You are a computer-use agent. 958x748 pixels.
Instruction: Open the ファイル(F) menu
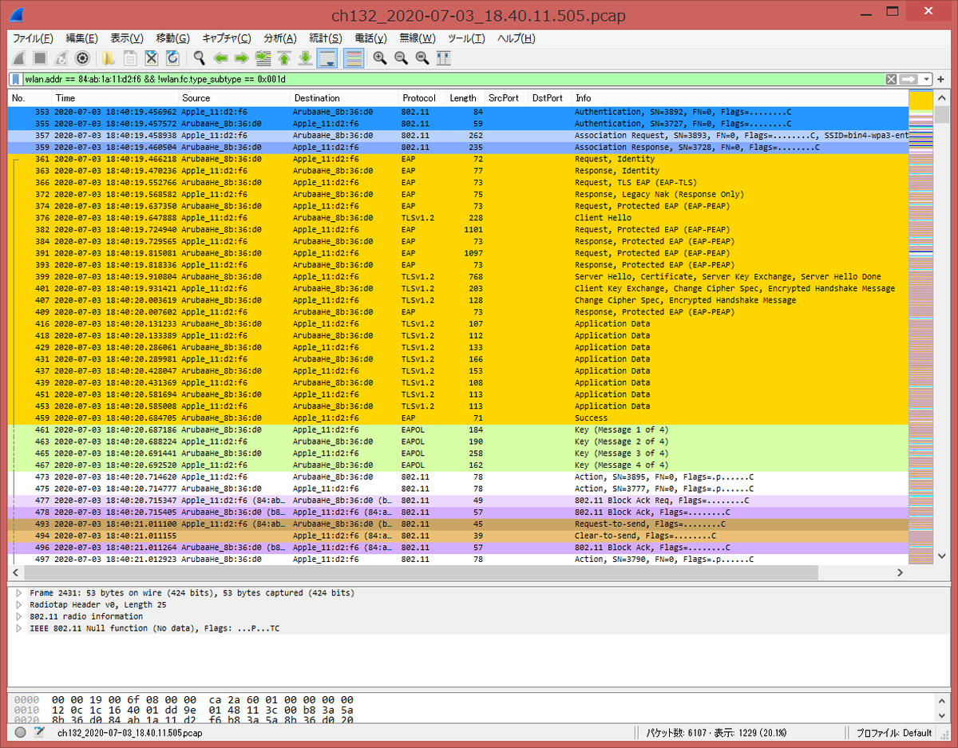coord(33,38)
